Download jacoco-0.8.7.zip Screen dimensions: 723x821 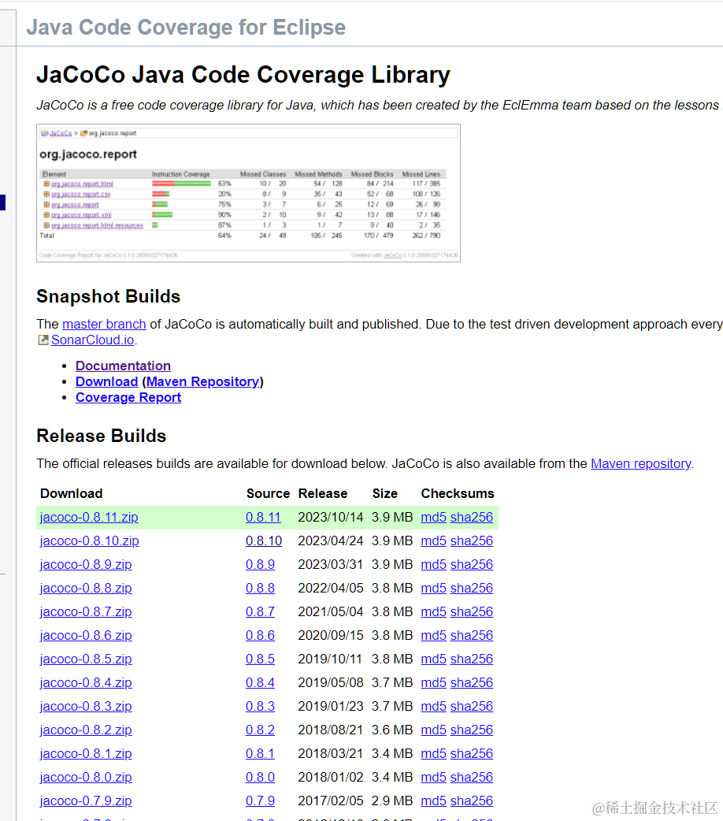(86, 611)
